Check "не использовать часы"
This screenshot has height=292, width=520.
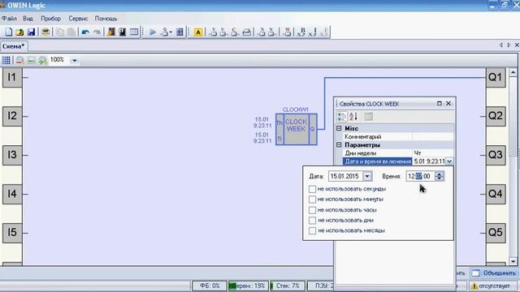(x=312, y=210)
